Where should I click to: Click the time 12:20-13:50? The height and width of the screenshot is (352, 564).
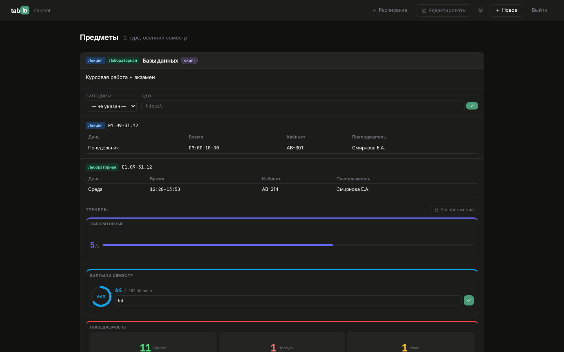(x=165, y=189)
